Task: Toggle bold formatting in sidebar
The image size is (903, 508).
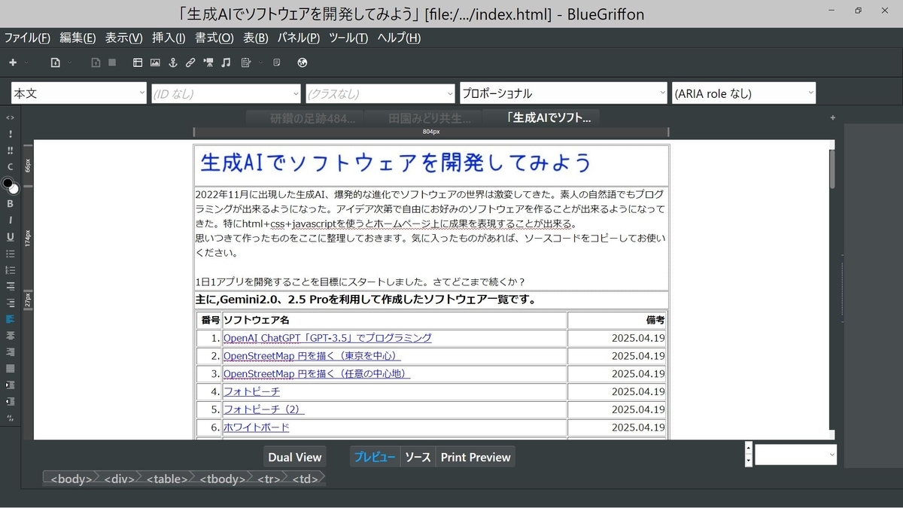Action: [x=11, y=204]
